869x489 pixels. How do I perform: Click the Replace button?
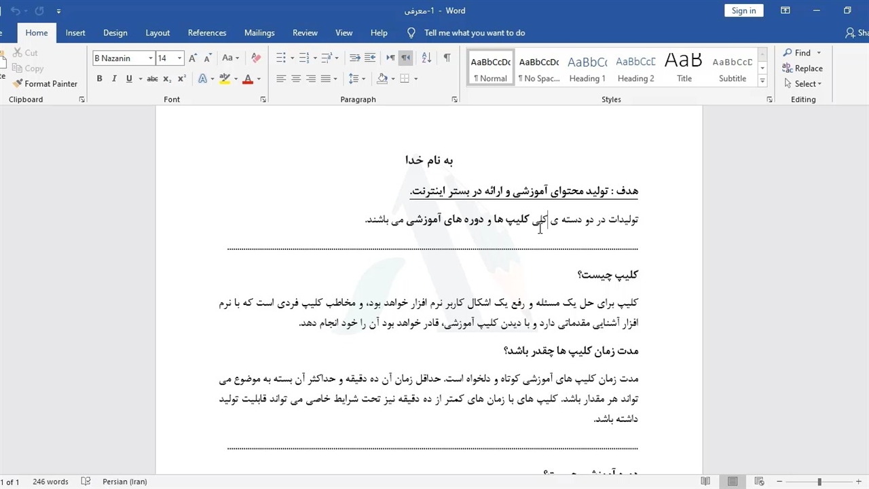coord(802,68)
